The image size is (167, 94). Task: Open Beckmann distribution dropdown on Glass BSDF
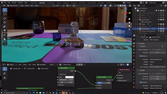[66, 74]
